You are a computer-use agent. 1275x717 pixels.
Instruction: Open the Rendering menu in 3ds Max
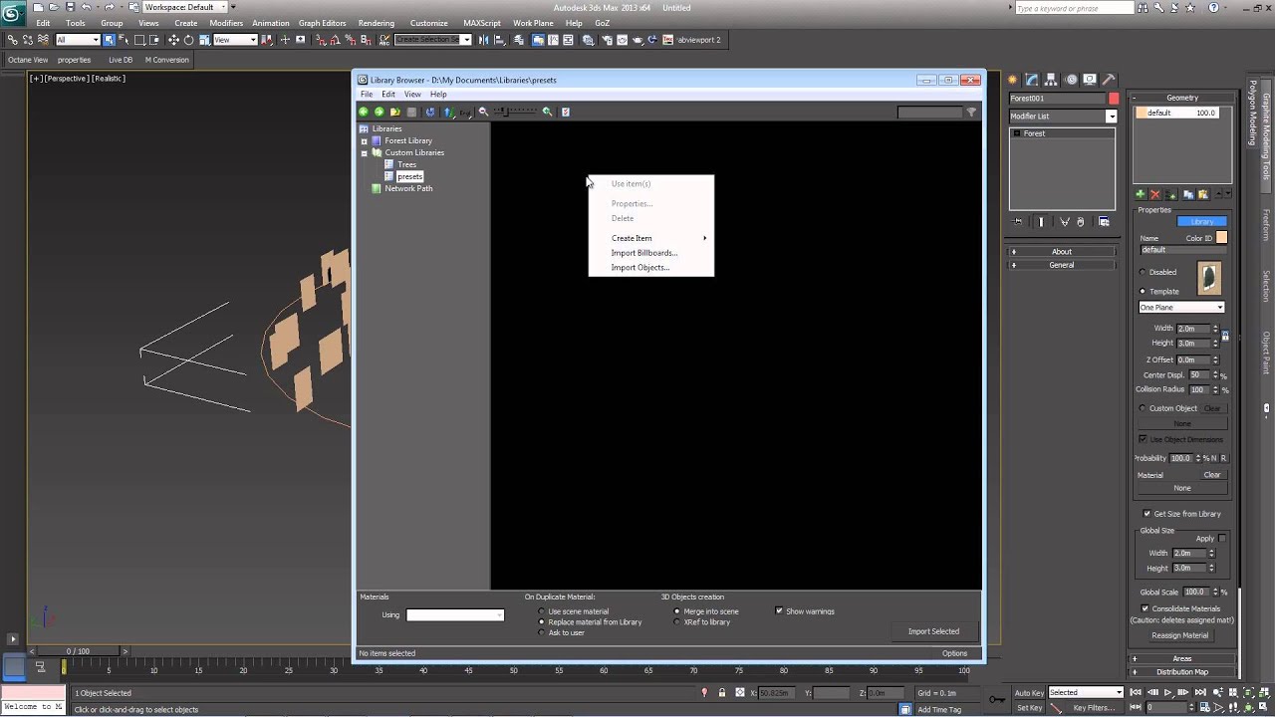pyautogui.click(x=377, y=23)
